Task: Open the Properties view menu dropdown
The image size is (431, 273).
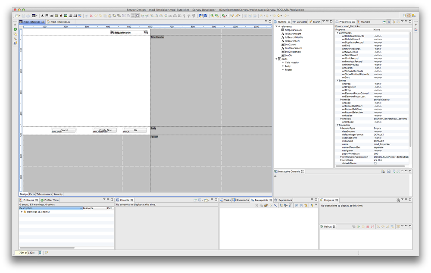Action: pos(402,21)
